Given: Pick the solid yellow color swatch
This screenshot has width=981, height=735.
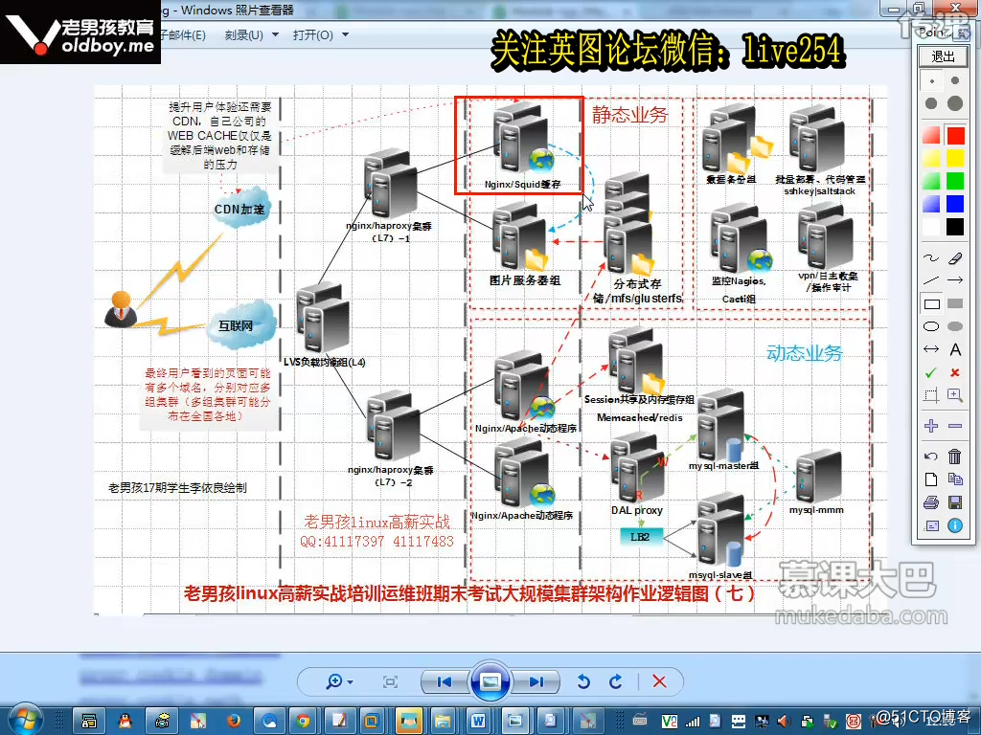Looking at the screenshot, I should 955,158.
